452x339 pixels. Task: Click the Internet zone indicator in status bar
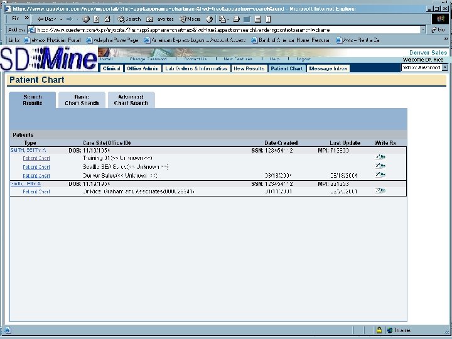(399, 330)
